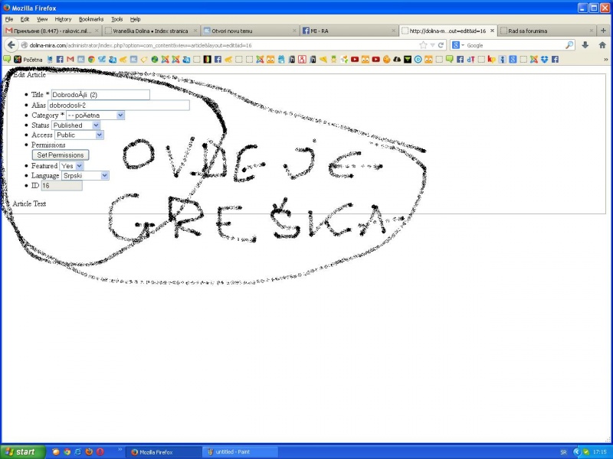Open a new tab with plus button
613x459 pixels.
click(x=603, y=31)
